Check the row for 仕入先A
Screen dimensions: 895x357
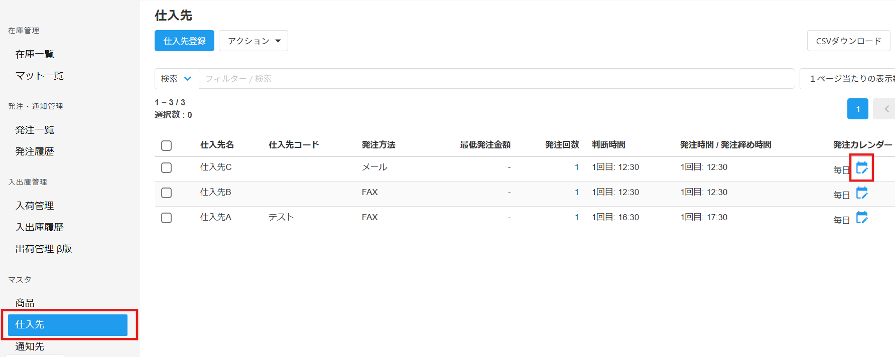coord(167,218)
